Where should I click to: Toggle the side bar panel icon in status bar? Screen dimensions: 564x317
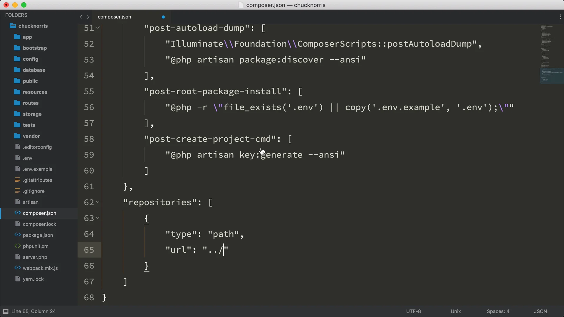[6, 311]
